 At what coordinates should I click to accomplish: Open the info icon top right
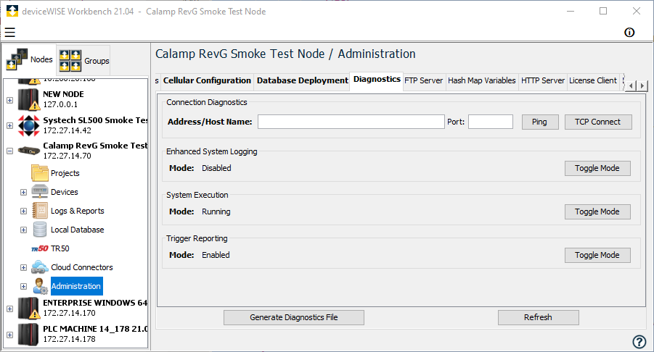coord(629,33)
